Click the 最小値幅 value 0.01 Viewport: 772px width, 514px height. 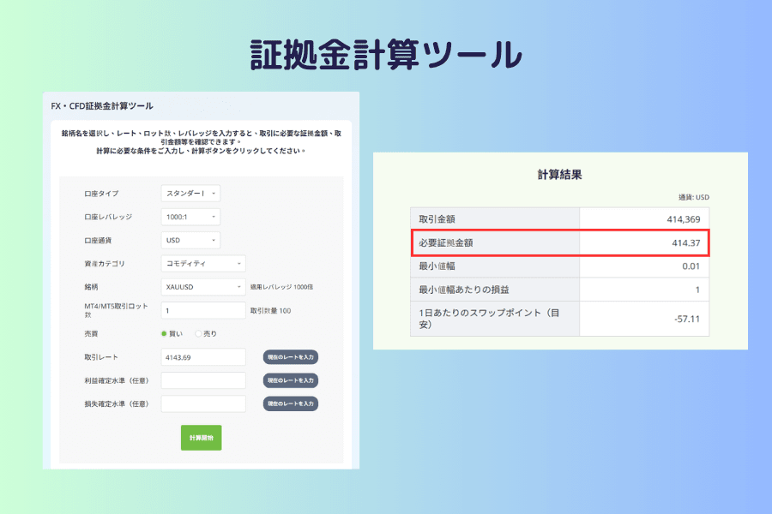691,266
